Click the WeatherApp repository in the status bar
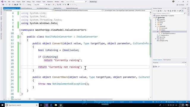Screen dimensions: 190x107 [170, 102]
